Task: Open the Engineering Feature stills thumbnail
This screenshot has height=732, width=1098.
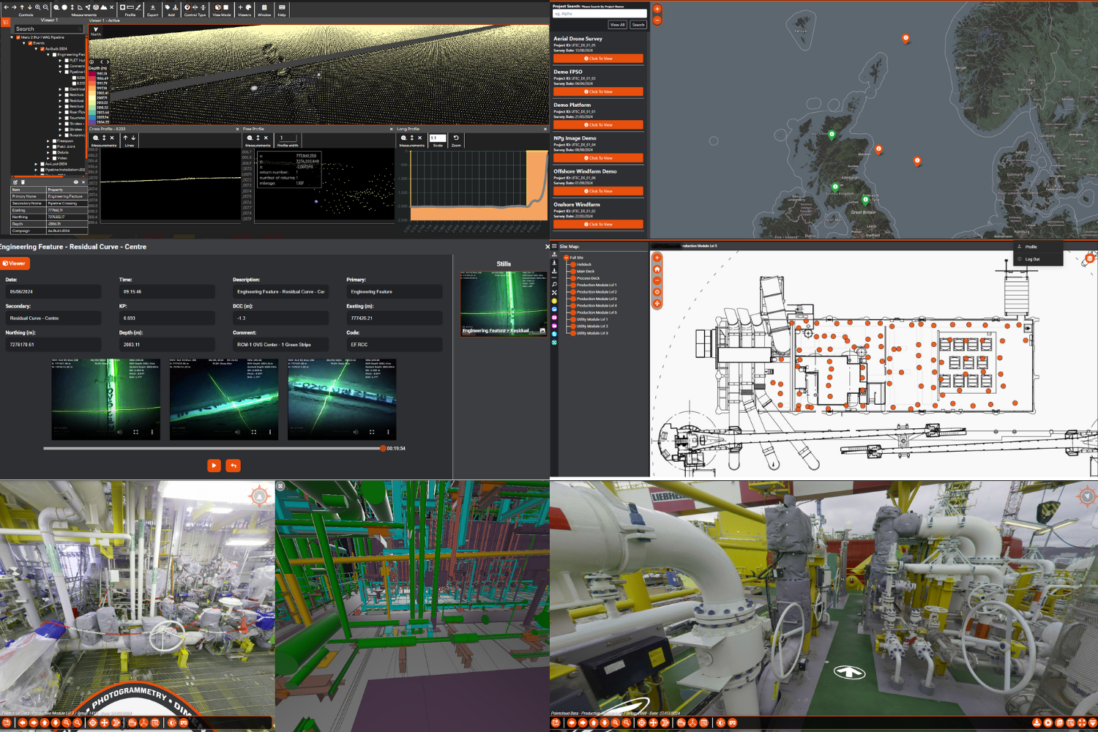Action: click(x=503, y=303)
